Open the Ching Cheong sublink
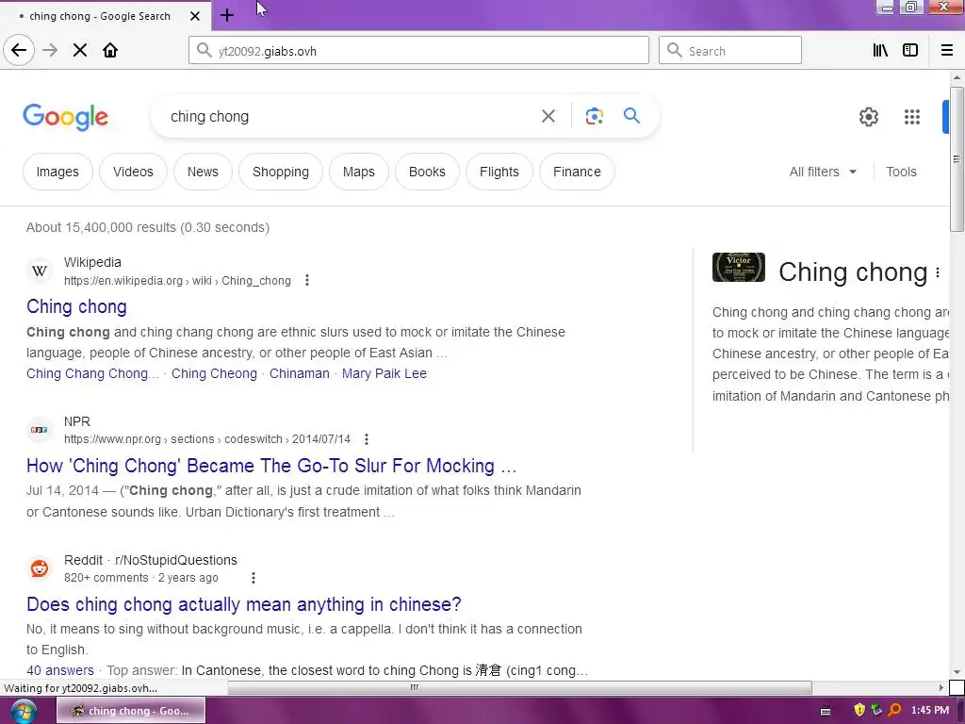Image resolution: width=965 pixels, height=724 pixels. pos(214,373)
